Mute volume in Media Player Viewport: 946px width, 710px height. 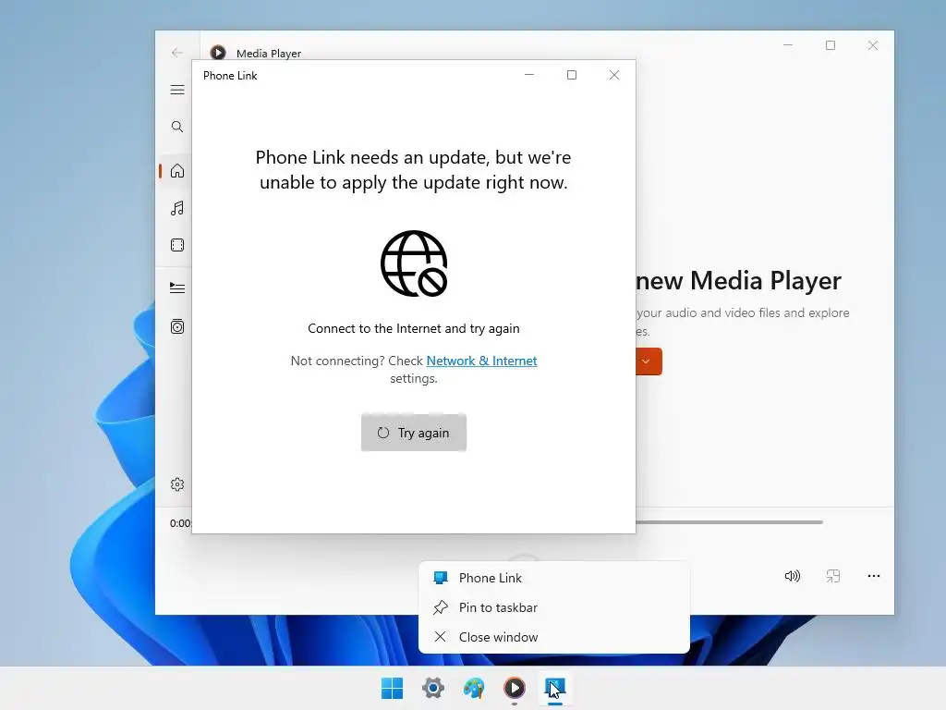pos(792,576)
